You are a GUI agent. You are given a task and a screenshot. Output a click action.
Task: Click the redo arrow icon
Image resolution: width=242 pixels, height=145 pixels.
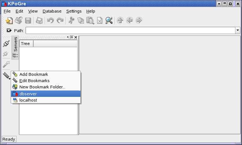[x=60, y=21]
